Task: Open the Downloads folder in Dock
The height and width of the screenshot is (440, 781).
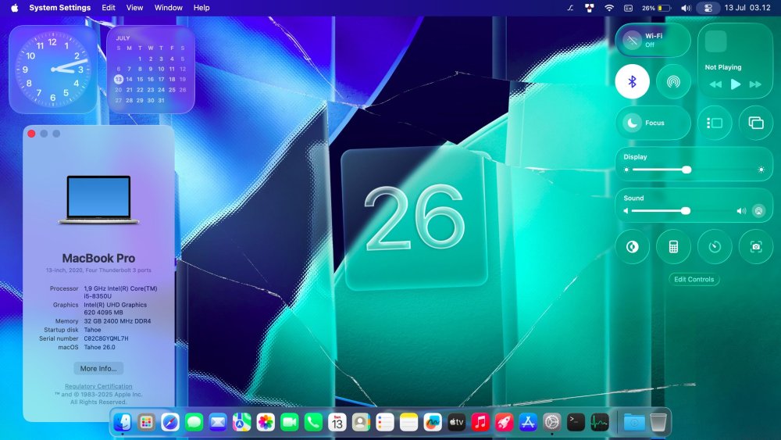Action: (x=634, y=423)
